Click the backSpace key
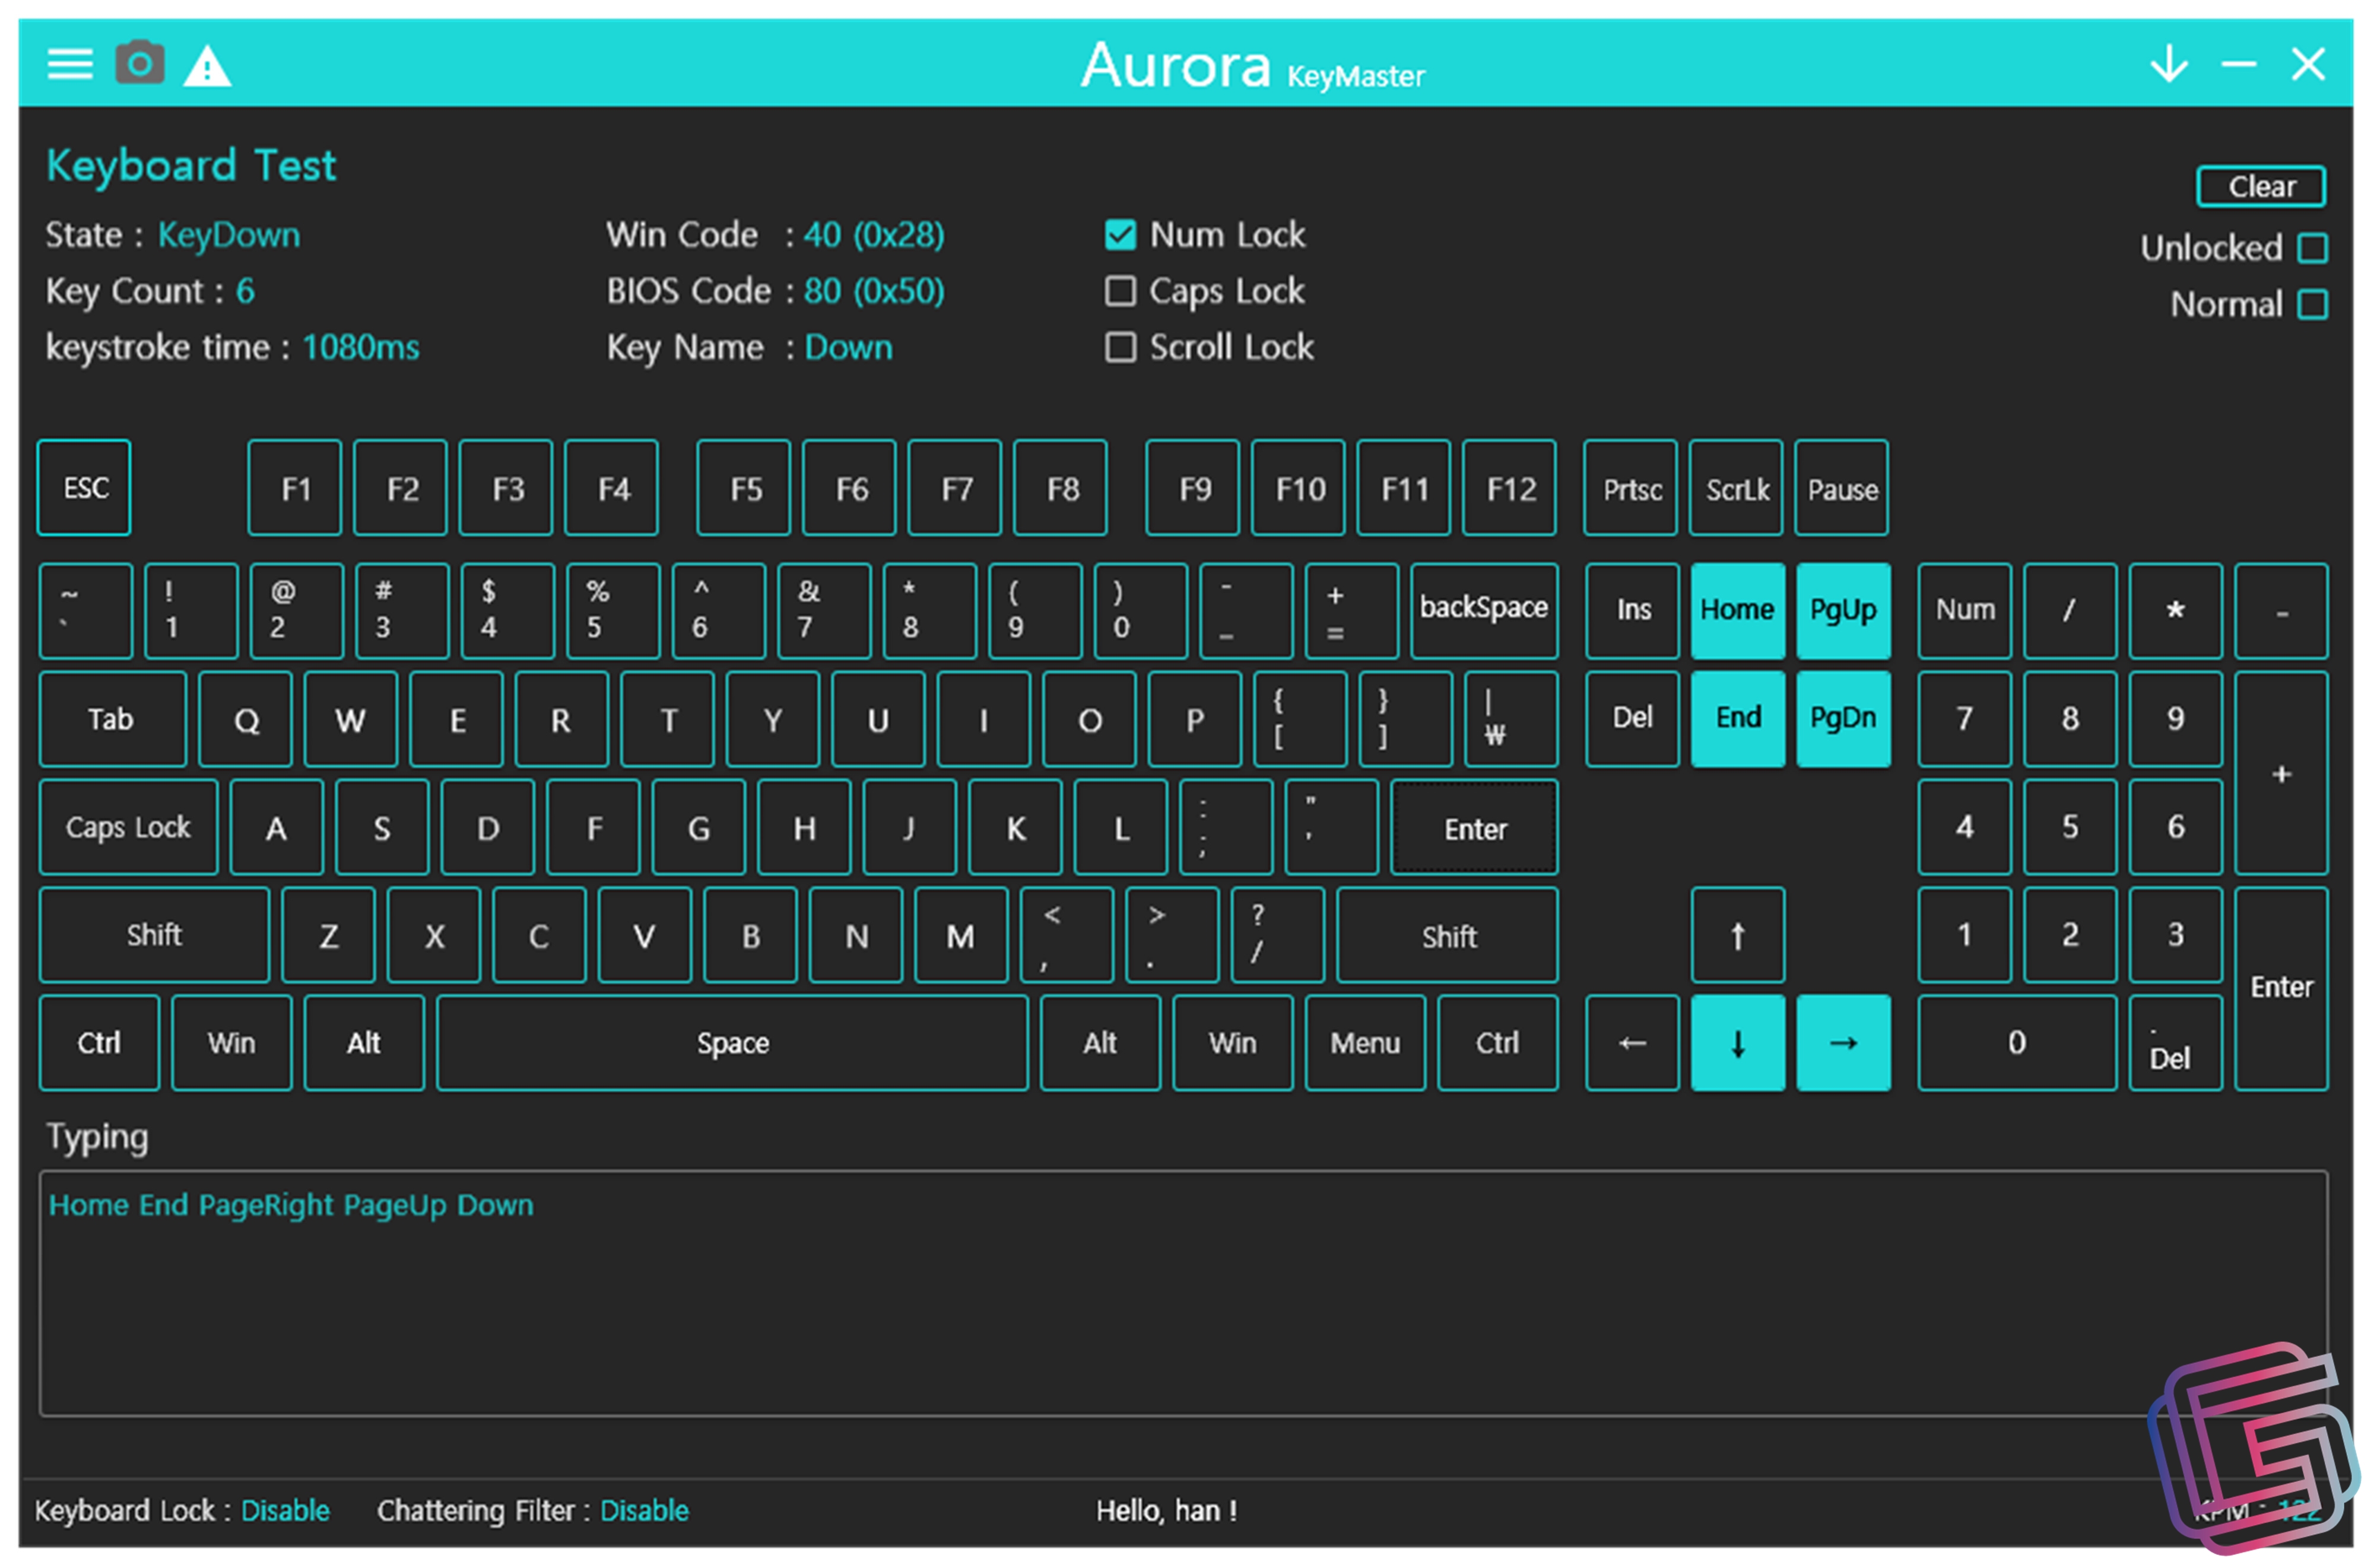 [1484, 611]
